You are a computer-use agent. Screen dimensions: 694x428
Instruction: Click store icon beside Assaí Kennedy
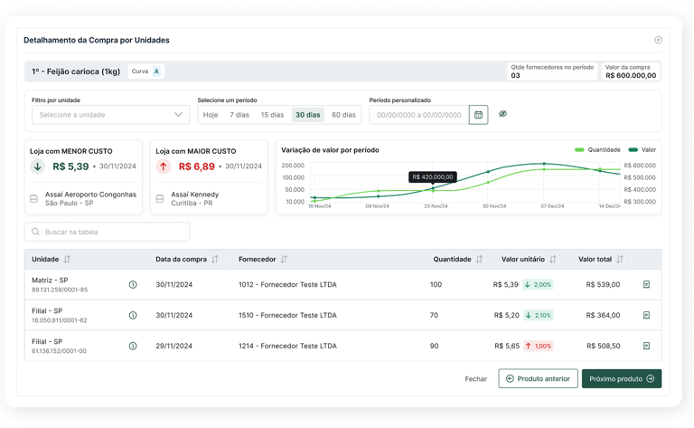pyautogui.click(x=160, y=198)
